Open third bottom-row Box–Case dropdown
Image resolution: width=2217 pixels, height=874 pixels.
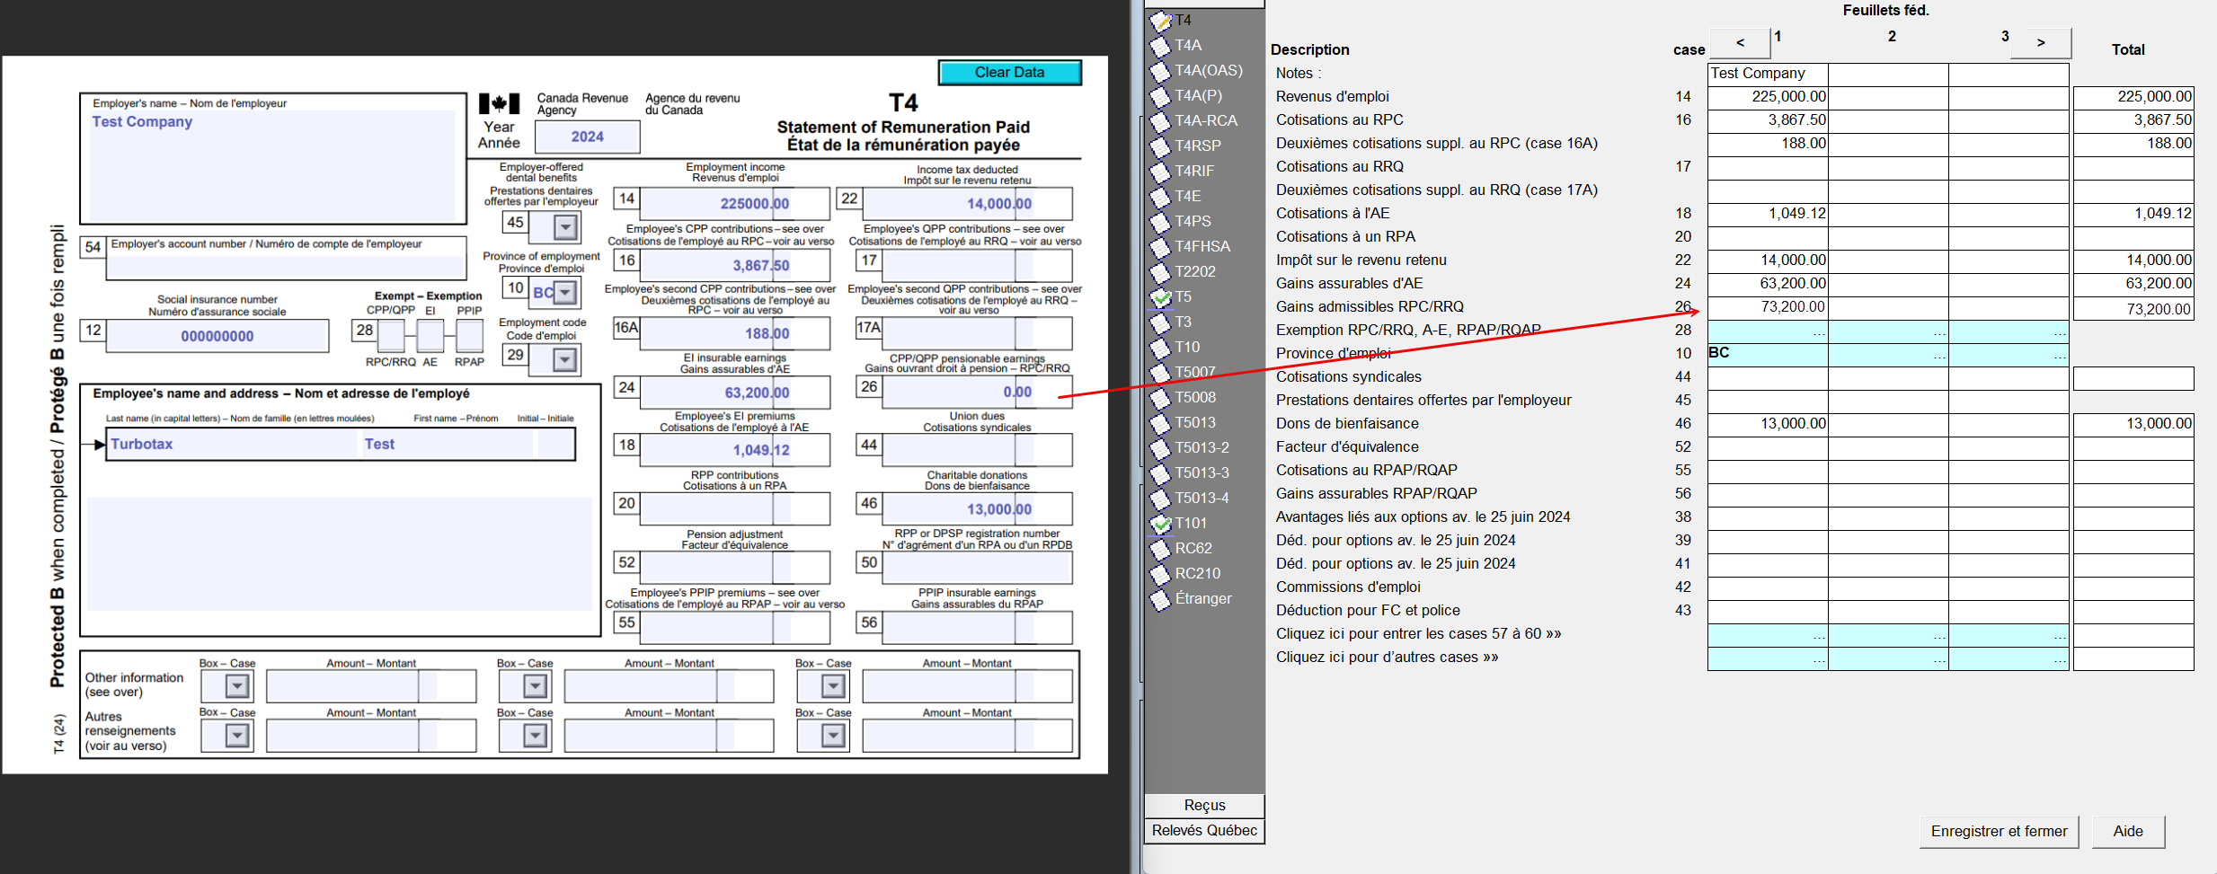point(834,736)
